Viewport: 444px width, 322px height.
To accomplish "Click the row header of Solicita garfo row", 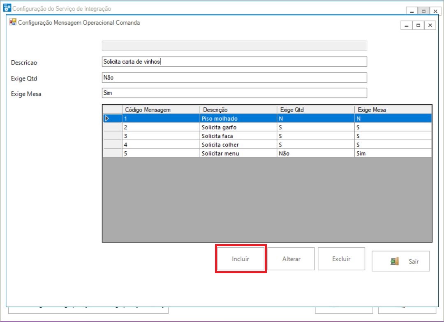I will (x=112, y=127).
